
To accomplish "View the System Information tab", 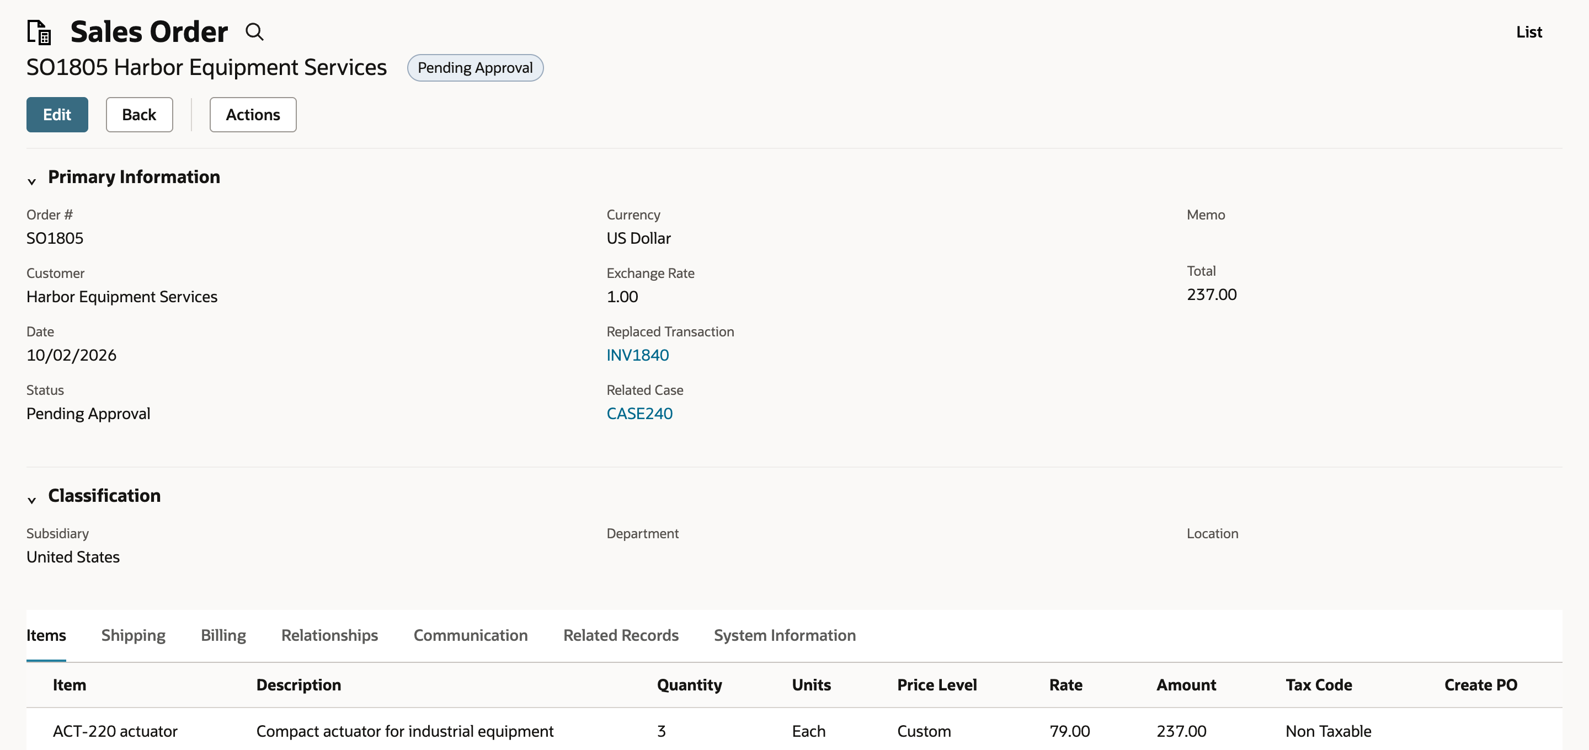I will click(785, 635).
